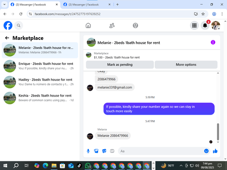Viewport: 227px width, 170px height.
Task: Open the Keshia conversation in the list
Action: [x=40, y=98]
